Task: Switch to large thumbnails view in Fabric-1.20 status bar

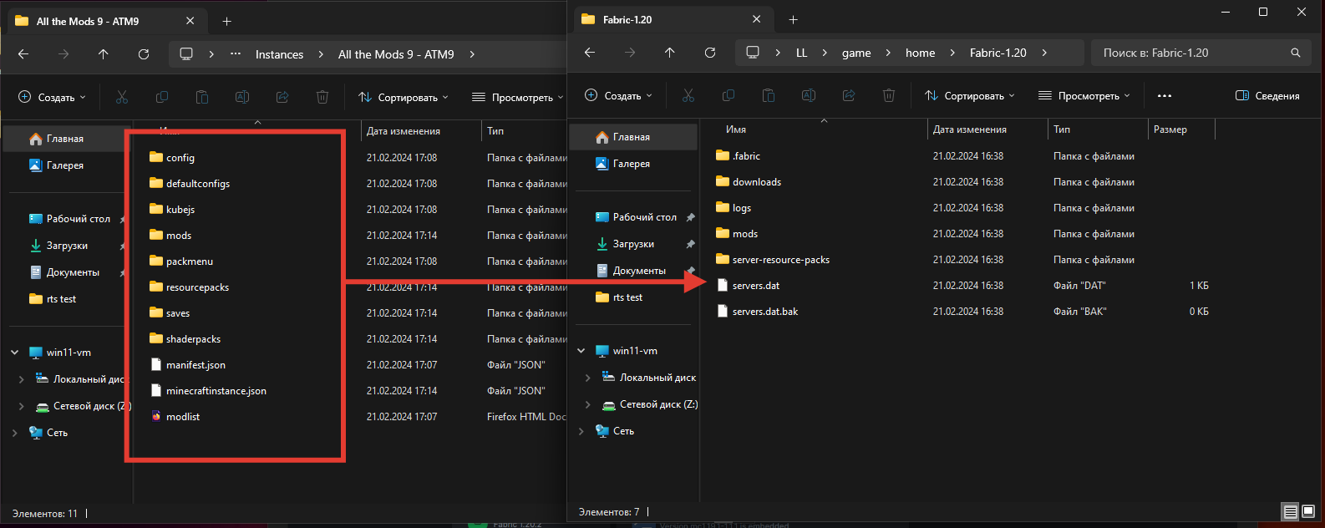Action: coord(1308,511)
